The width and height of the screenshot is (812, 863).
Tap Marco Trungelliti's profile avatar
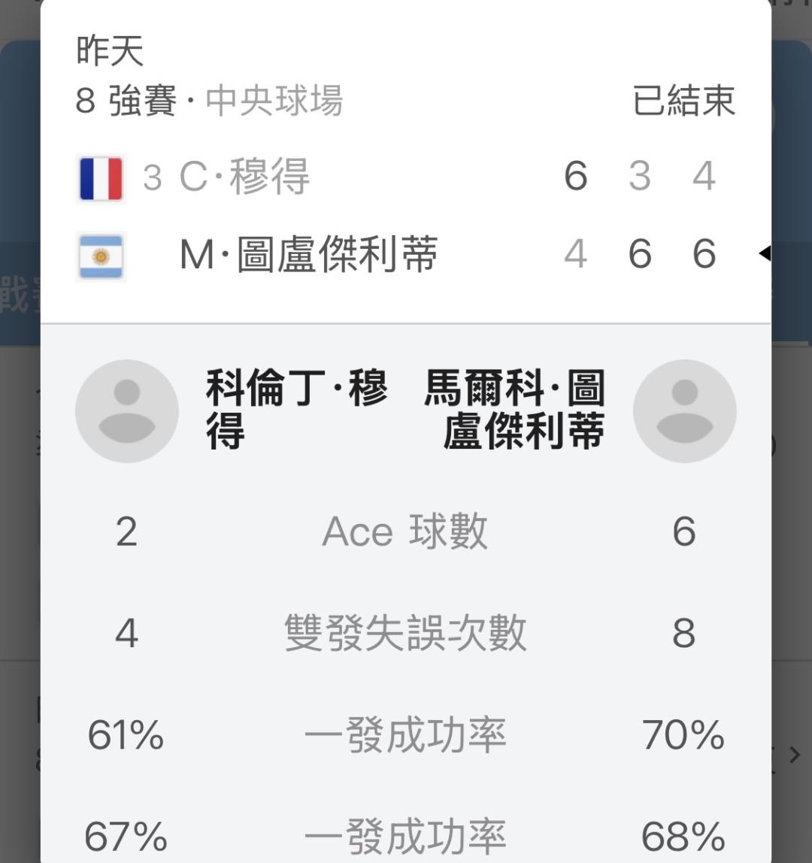tap(684, 410)
